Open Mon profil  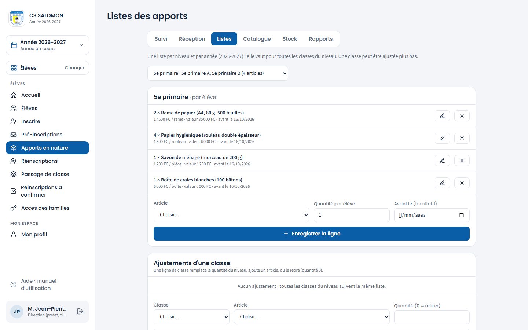coord(47,234)
